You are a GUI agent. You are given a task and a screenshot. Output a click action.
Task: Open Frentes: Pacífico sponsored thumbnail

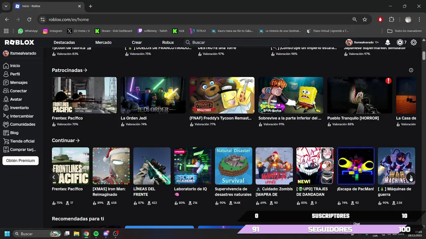(x=84, y=95)
